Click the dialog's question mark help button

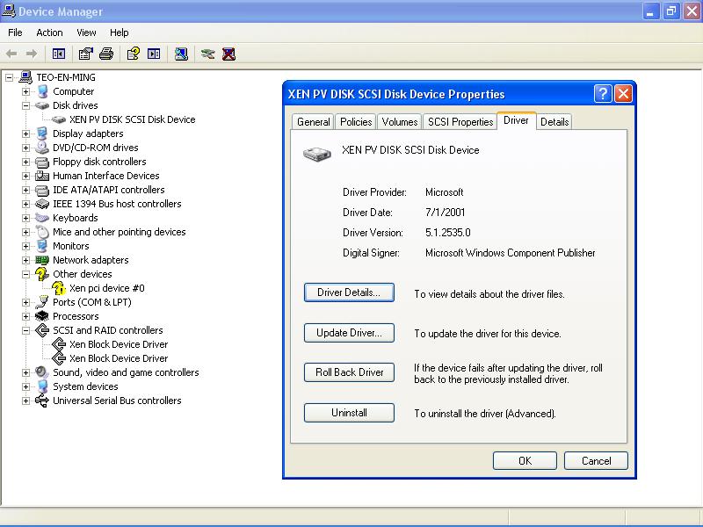click(x=603, y=94)
